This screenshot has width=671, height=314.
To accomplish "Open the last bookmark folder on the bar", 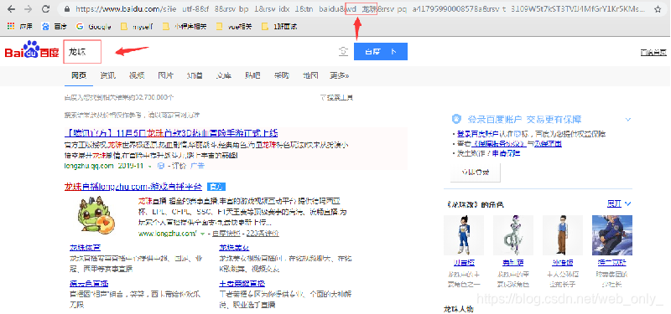I will point(279,27).
